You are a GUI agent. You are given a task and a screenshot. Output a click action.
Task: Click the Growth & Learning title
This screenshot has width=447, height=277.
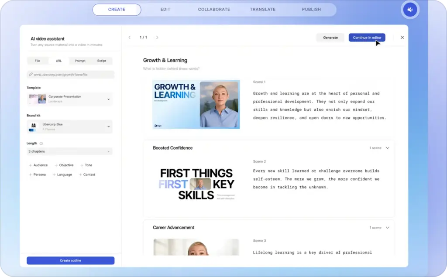[165, 60]
